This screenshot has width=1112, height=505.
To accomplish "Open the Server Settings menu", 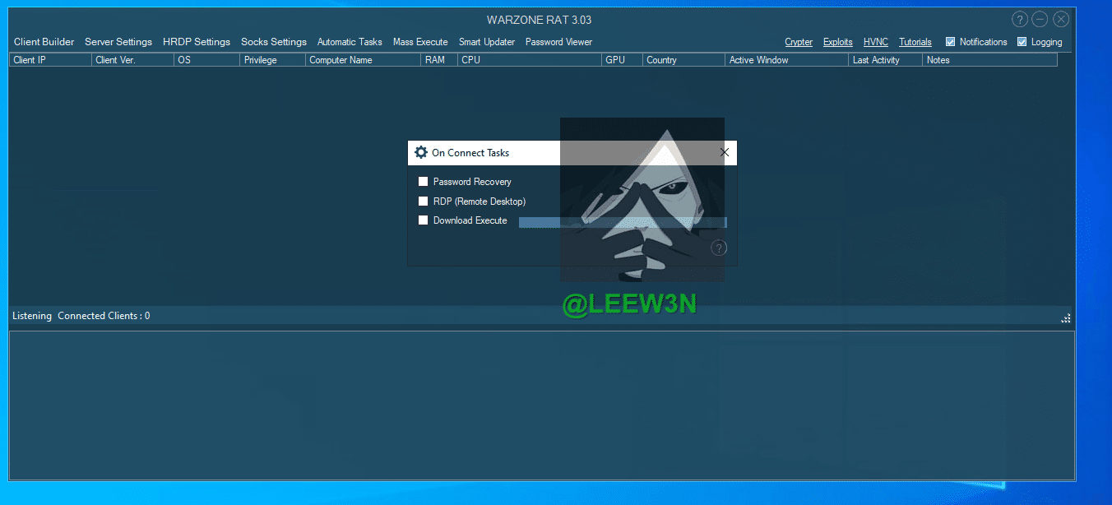I will point(118,42).
